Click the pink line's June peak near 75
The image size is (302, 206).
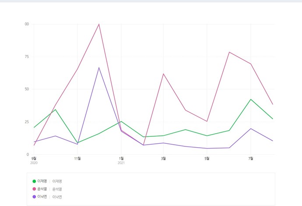click(229, 52)
